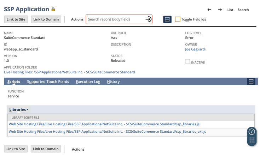Select the log level value Error
259x156 pixels.
[x=189, y=38]
